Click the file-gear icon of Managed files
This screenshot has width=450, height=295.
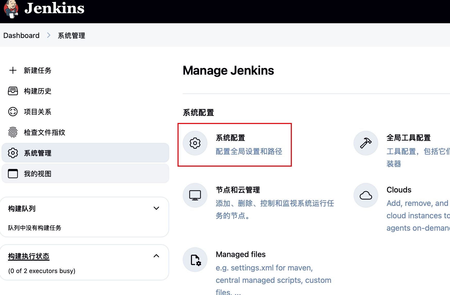click(195, 260)
